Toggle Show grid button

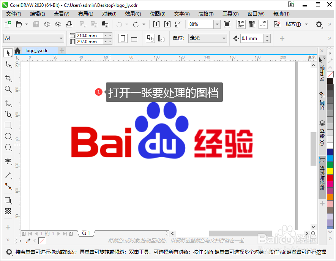click(x=252, y=24)
